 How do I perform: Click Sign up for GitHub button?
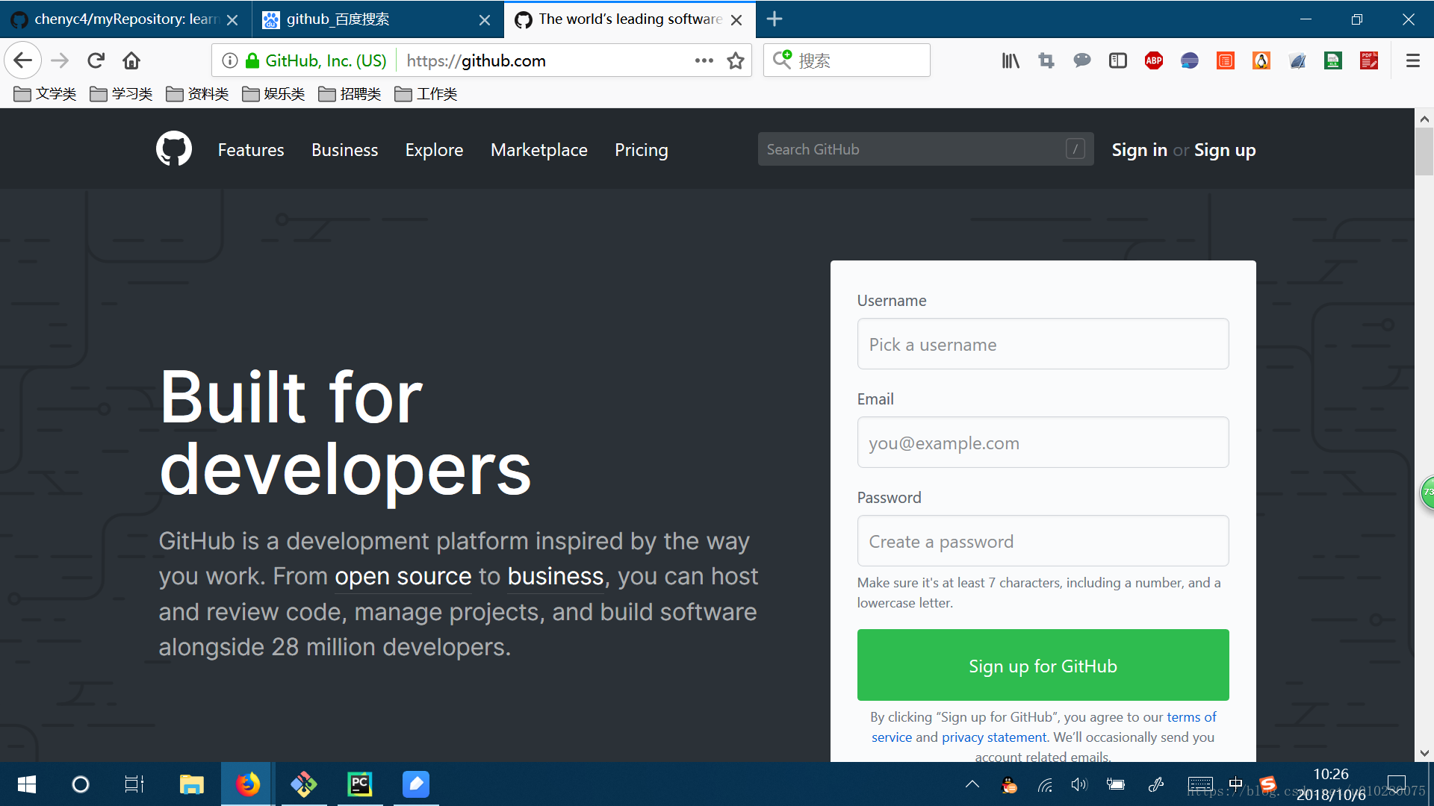[x=1043, y=665]
